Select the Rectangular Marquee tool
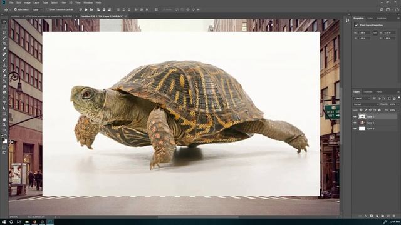401x225 pixels. 4,27
